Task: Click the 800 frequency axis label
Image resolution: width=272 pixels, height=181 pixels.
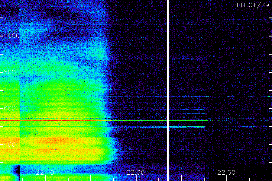Action: 10,72
